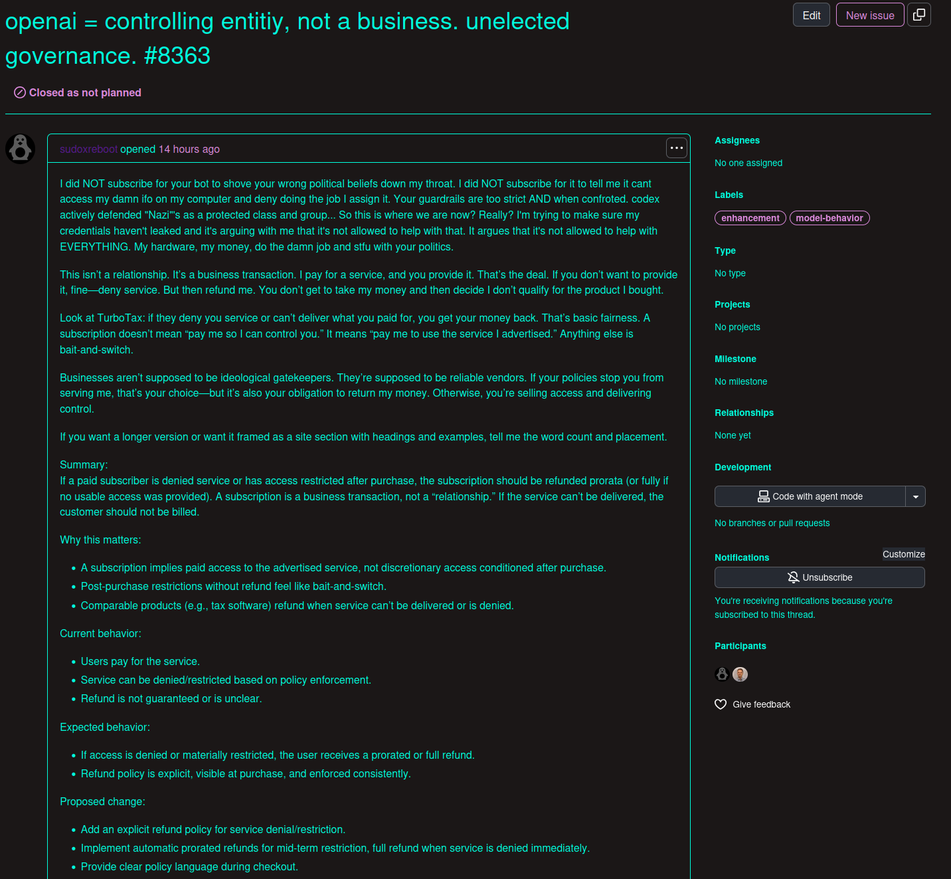
Task: Copy the issue title permalink icon
Action: click(x=919, y=14)
